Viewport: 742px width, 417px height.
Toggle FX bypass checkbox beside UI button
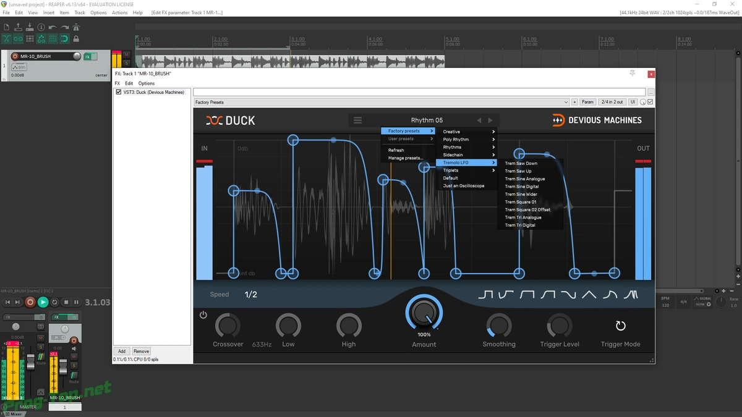[650, 102]
